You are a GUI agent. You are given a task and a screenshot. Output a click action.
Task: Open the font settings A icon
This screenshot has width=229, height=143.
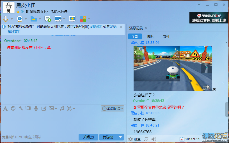point(5,108)
